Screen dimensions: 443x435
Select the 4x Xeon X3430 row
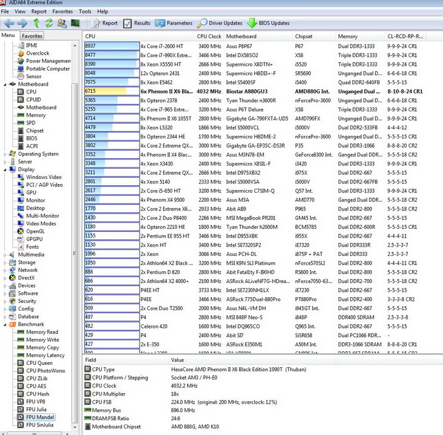point(250,164)
